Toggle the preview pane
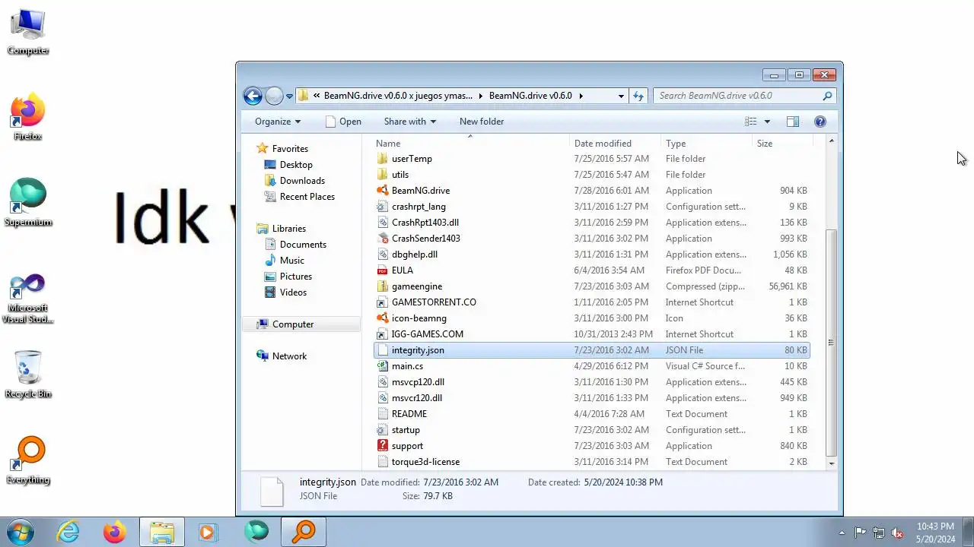 [x=792, y=122]
